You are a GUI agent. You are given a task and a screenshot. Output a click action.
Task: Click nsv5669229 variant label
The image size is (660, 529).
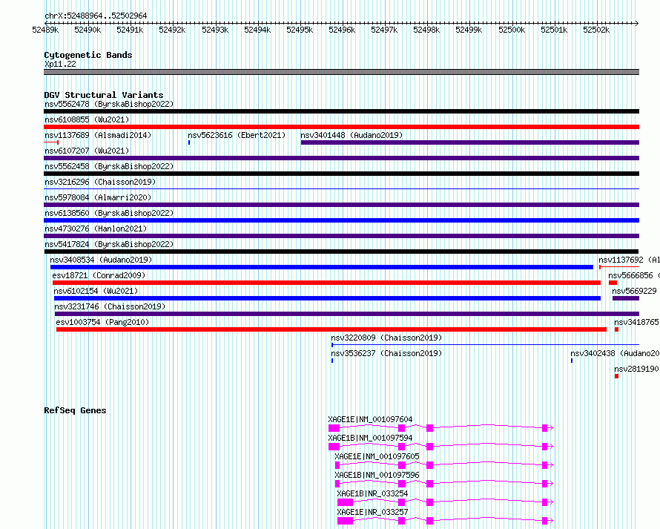634,291
